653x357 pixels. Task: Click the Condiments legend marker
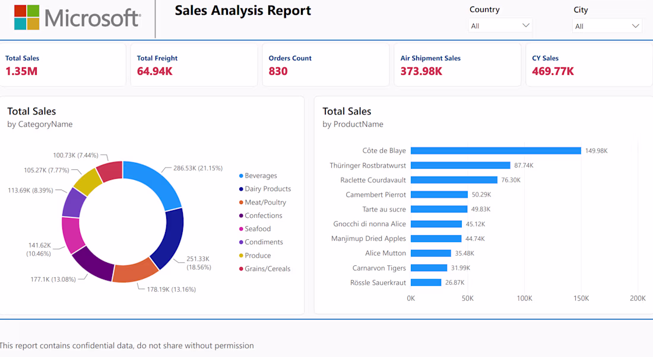241,242
